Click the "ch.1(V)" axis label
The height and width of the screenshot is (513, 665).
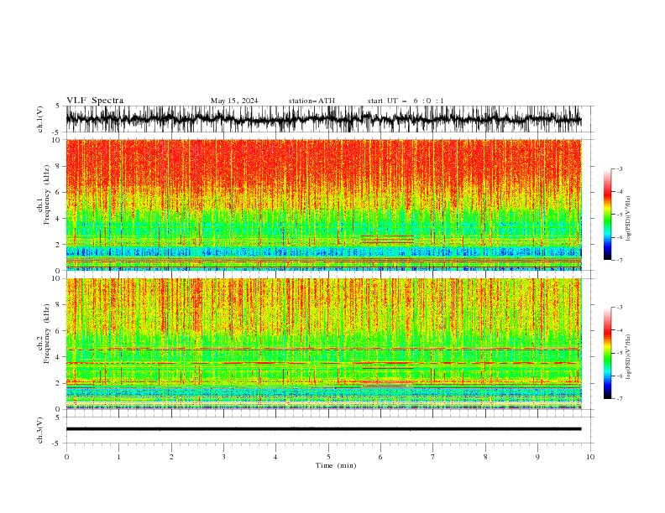[40, 119]
